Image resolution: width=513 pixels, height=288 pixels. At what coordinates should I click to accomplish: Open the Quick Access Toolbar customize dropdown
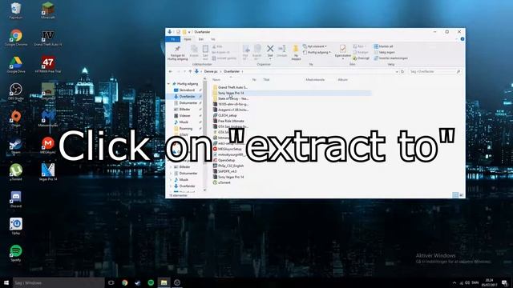[189, 32]
